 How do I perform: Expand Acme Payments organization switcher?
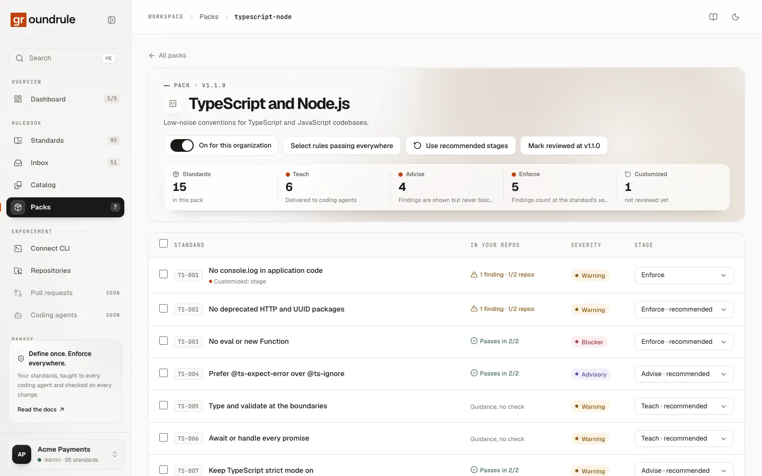(65, 454)
